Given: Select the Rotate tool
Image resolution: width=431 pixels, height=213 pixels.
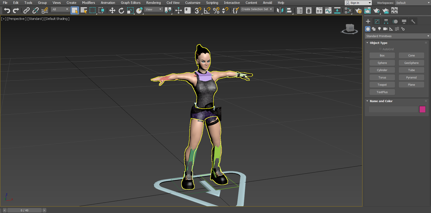Looking at the screenshot, I should [x=121, y=10].
